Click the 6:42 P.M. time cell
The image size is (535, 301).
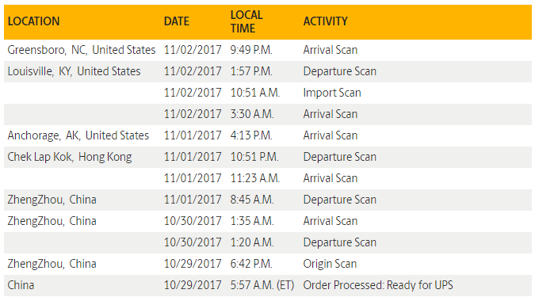tap(251, 265)
